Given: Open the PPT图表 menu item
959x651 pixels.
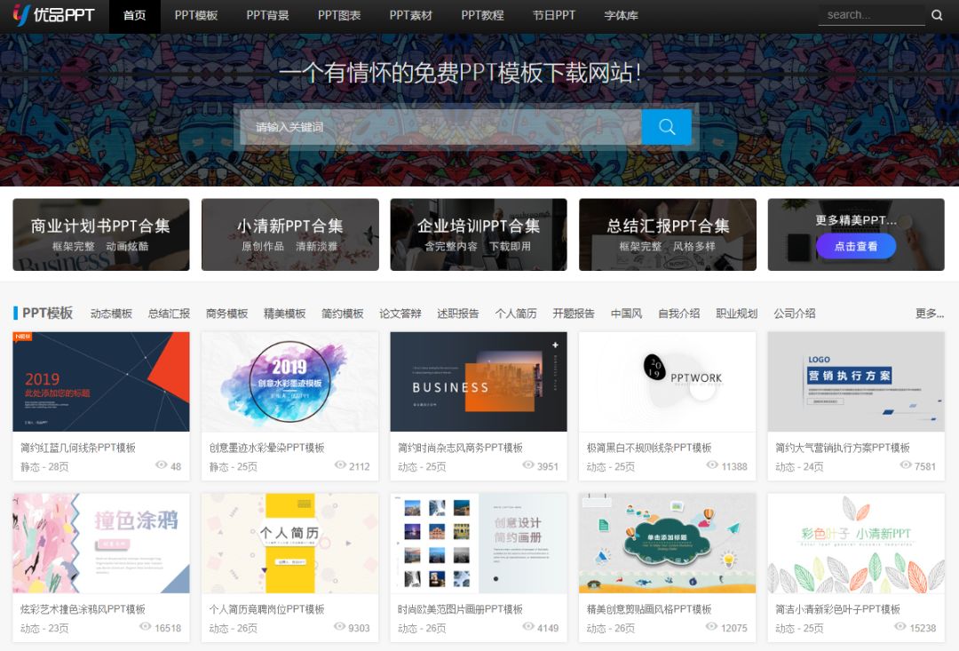Looking at the screenshot, I should click(339, 15).
